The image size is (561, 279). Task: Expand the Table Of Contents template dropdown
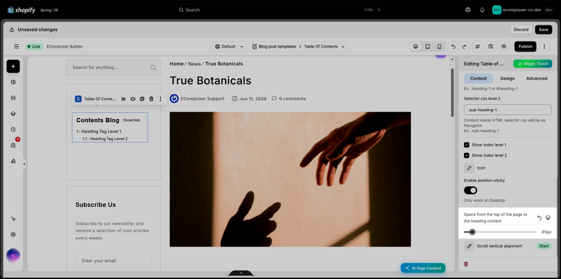(299, 47)
